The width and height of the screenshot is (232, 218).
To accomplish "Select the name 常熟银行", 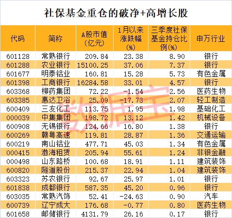I will coord(56,56).
